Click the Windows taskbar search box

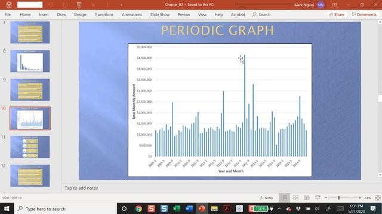[66, 209]
